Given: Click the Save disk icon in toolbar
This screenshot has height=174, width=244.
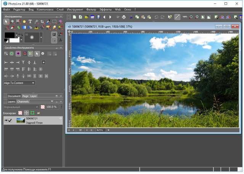Looking at the screenshot, I should 98,17.
